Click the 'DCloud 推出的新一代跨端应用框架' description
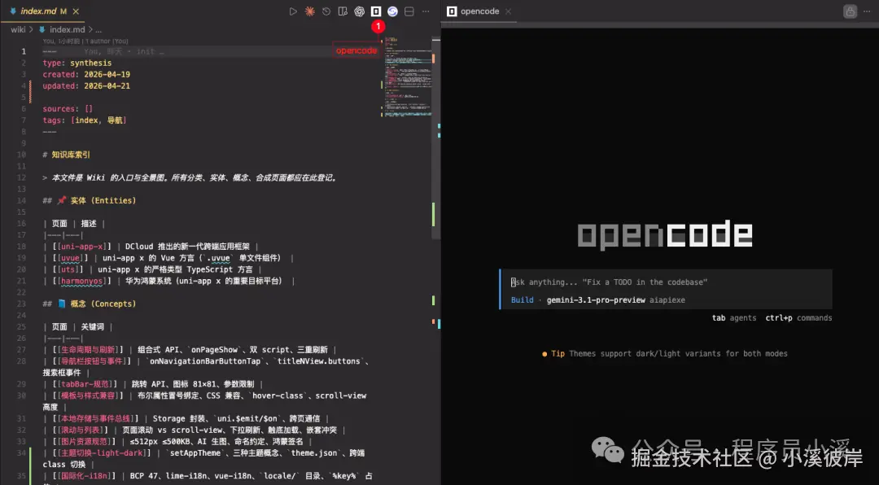The height and width of the screenshot is (485, 879). click(x=187, y=246)
